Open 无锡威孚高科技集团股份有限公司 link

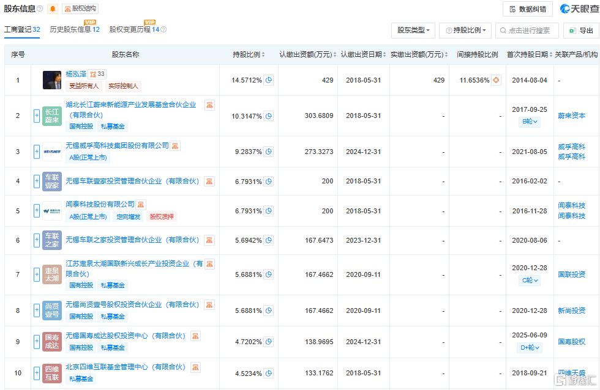tap(117, 145)
